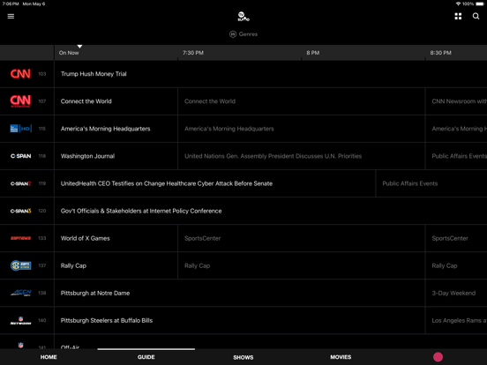Open the hamburger menu
The width and height of the screenshot is (487, 365).
11,16
